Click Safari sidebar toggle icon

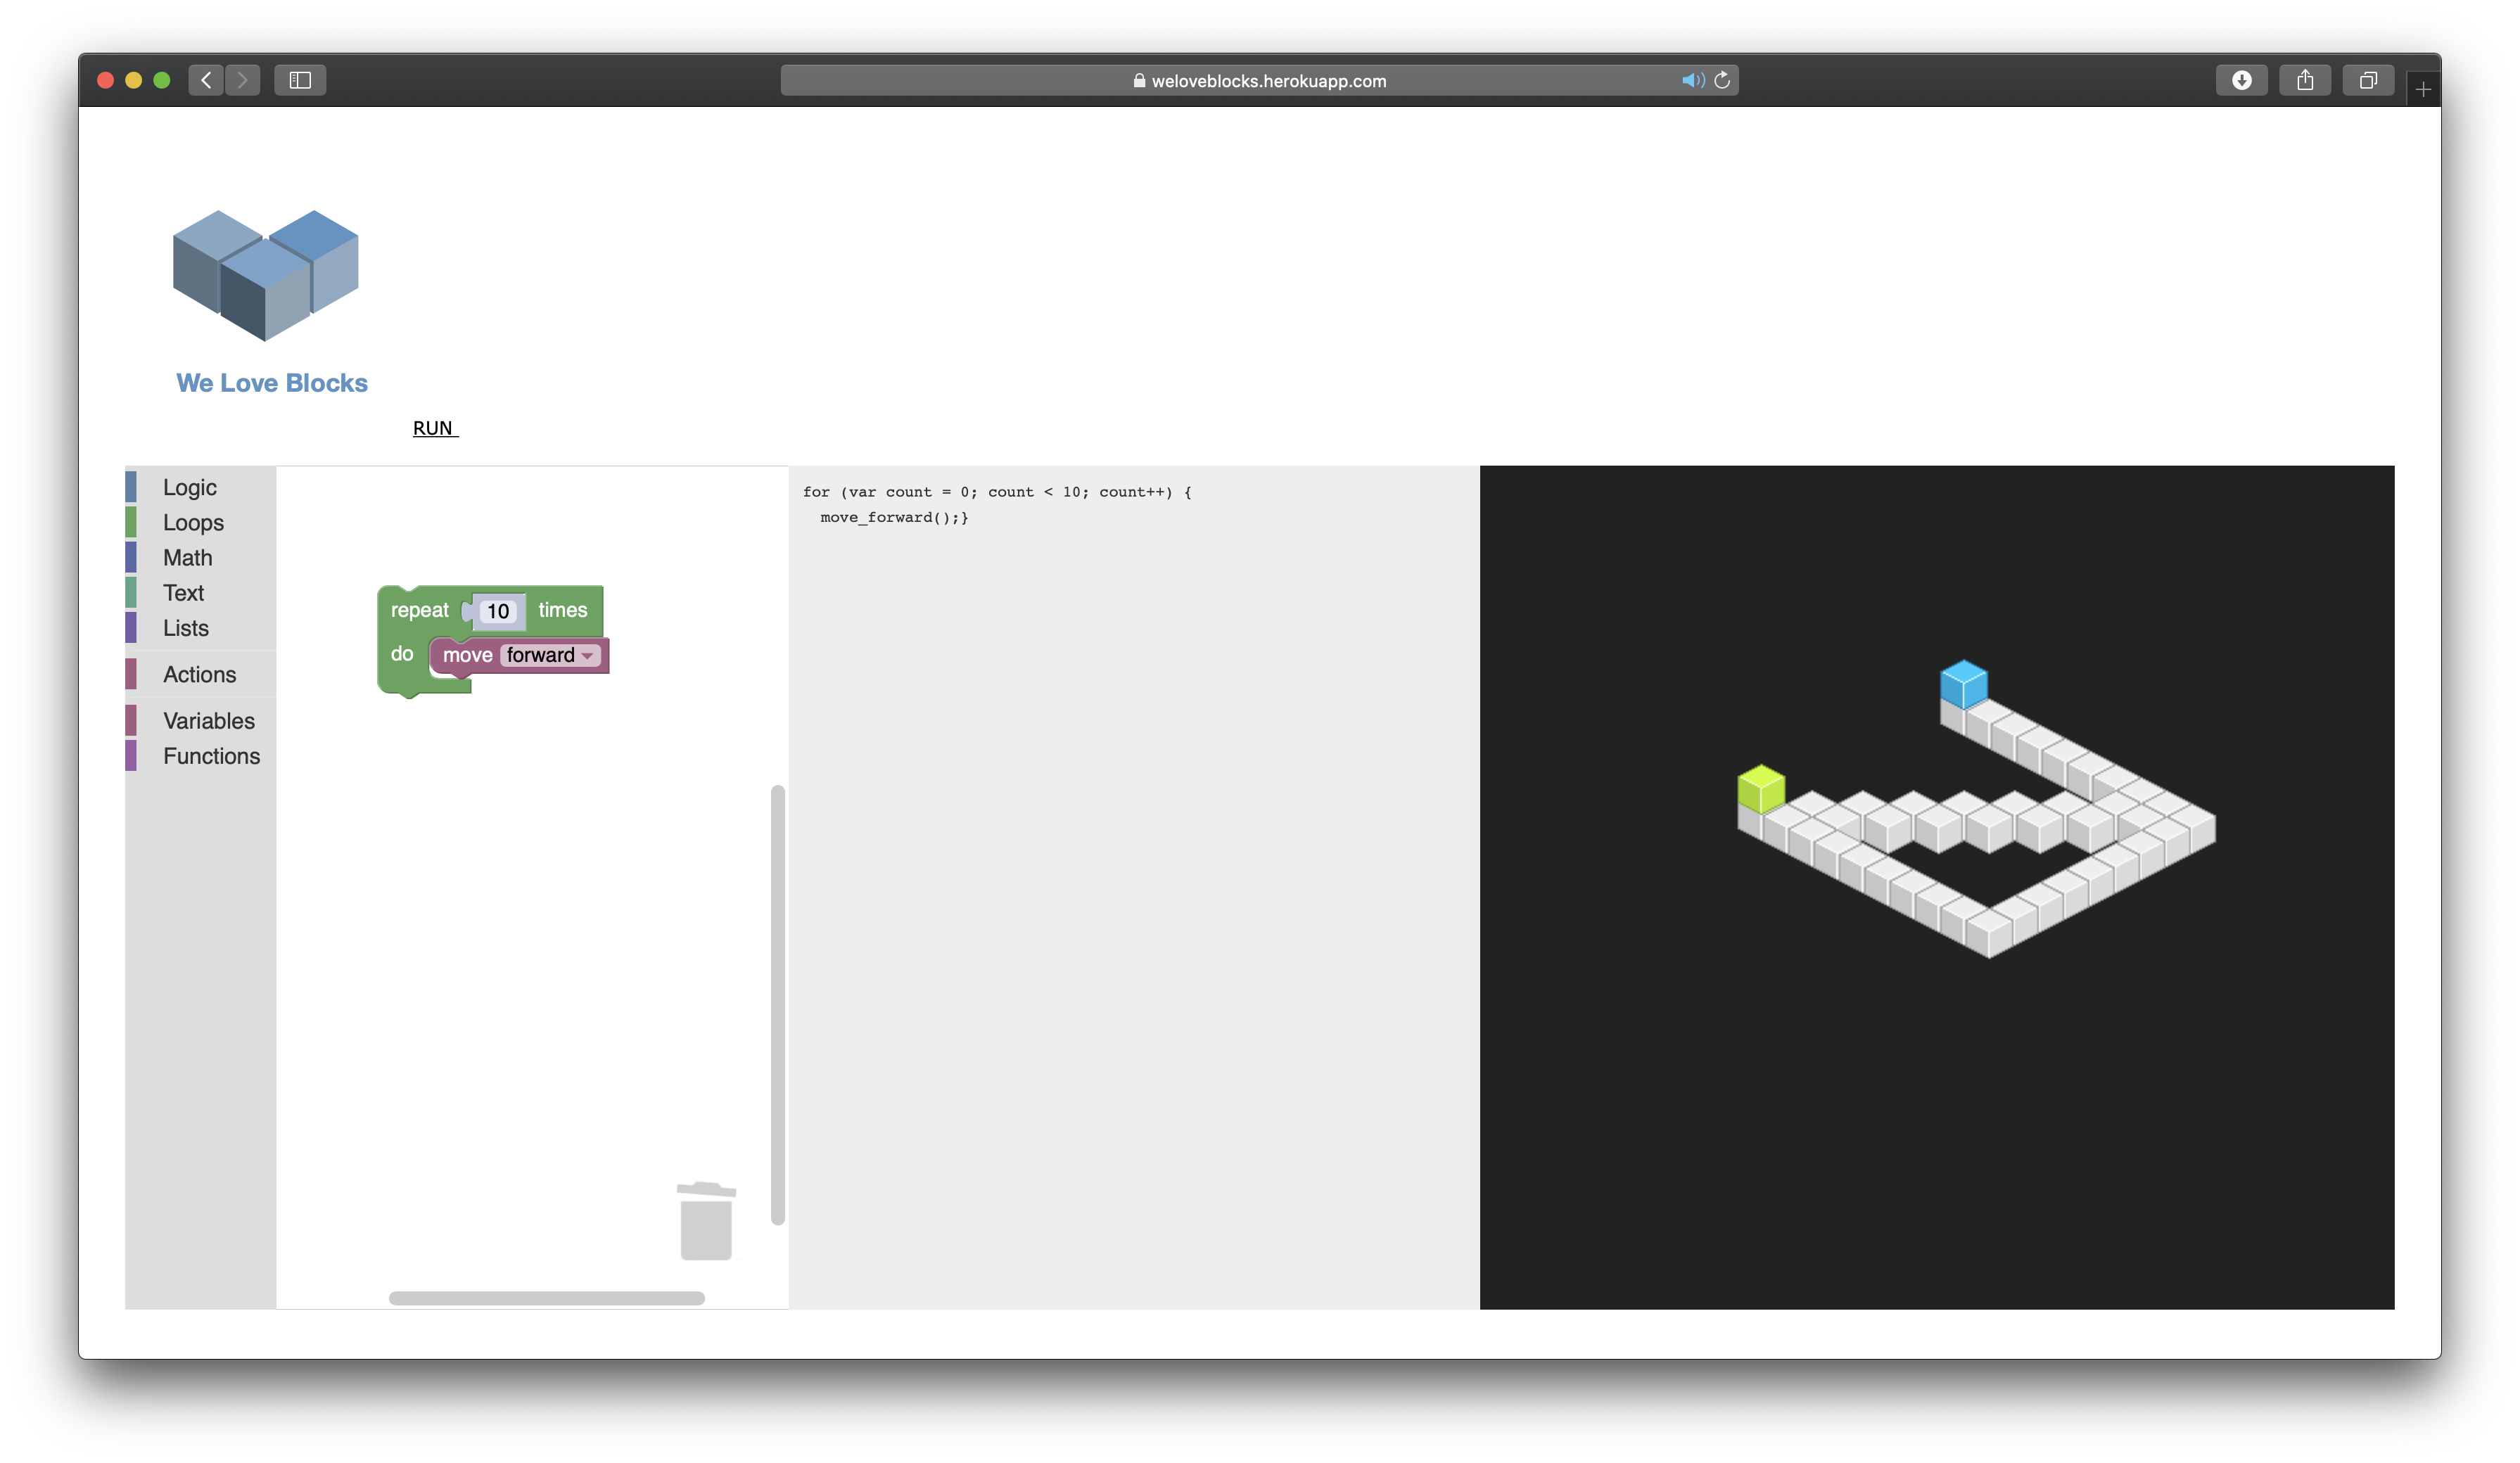click(x=300, y=80)
